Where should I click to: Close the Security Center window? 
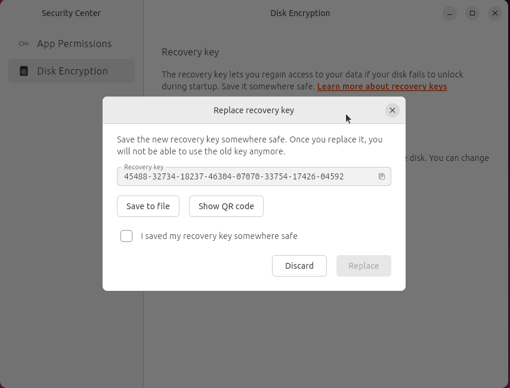tap(495, 13)
